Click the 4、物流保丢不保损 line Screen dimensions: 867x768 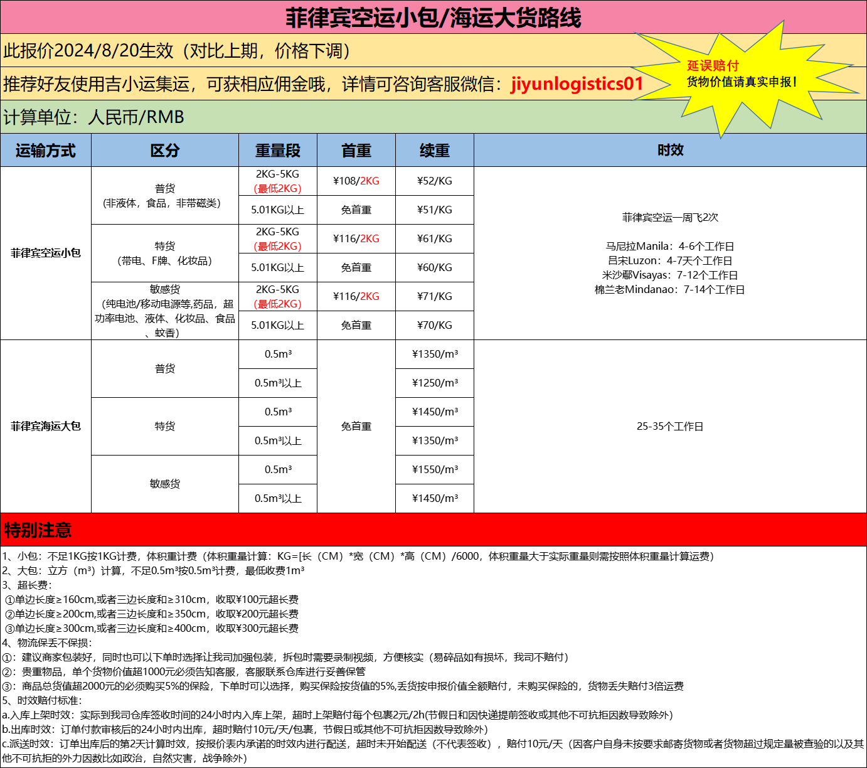[47, 643]
